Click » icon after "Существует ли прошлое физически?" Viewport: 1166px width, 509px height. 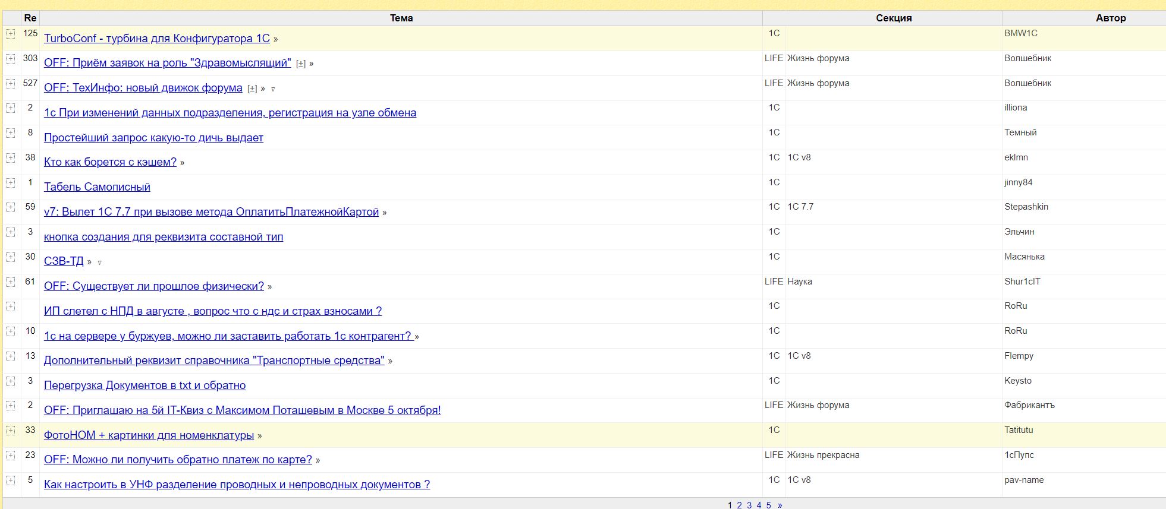pos(269,287)
